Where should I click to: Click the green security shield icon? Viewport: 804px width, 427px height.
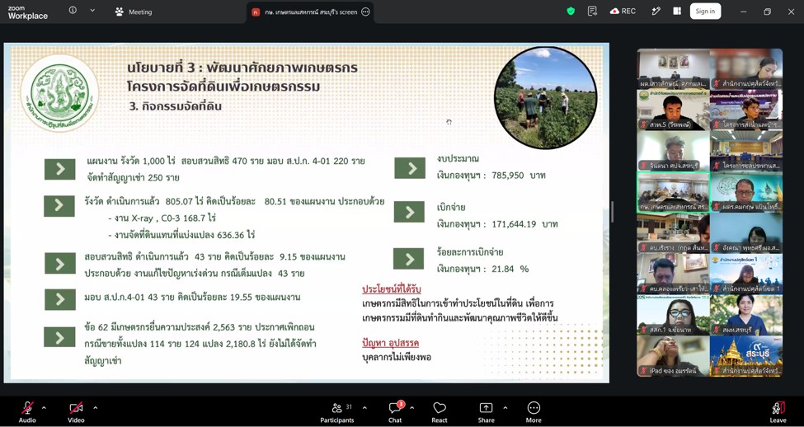tap(571, 12)
